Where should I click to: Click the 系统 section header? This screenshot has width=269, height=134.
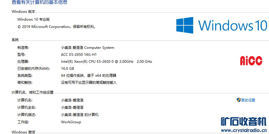click(15, 40)
